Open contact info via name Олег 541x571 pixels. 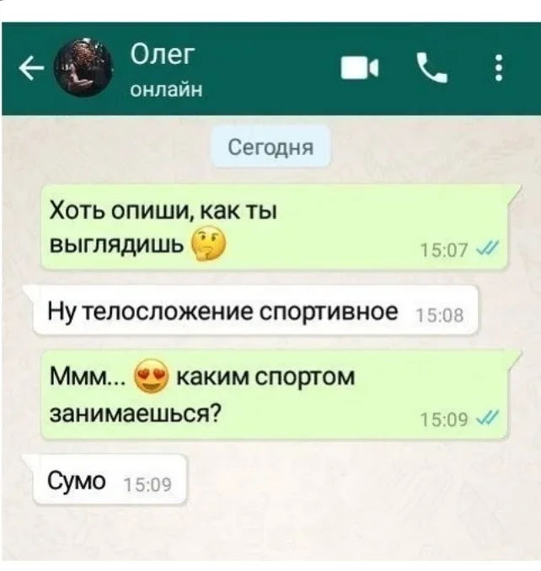[163, 55]
